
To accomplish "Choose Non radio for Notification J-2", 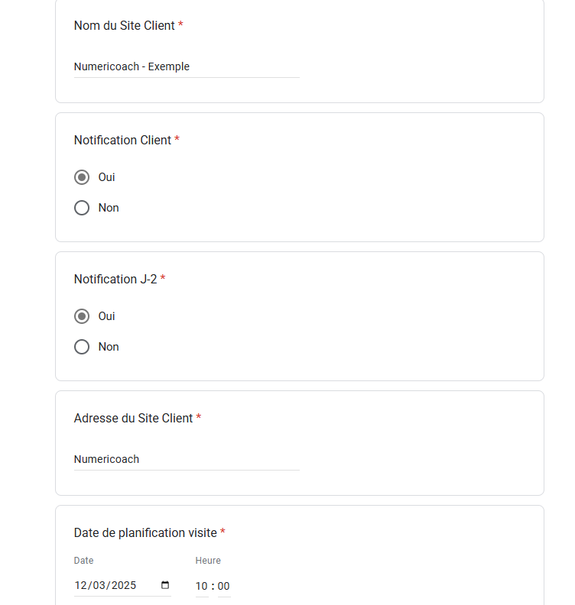I will pyautogui.click(x=82, y=347).
